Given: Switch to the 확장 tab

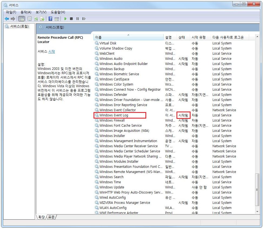Looking at the screenshot, I should coord(41,217).
